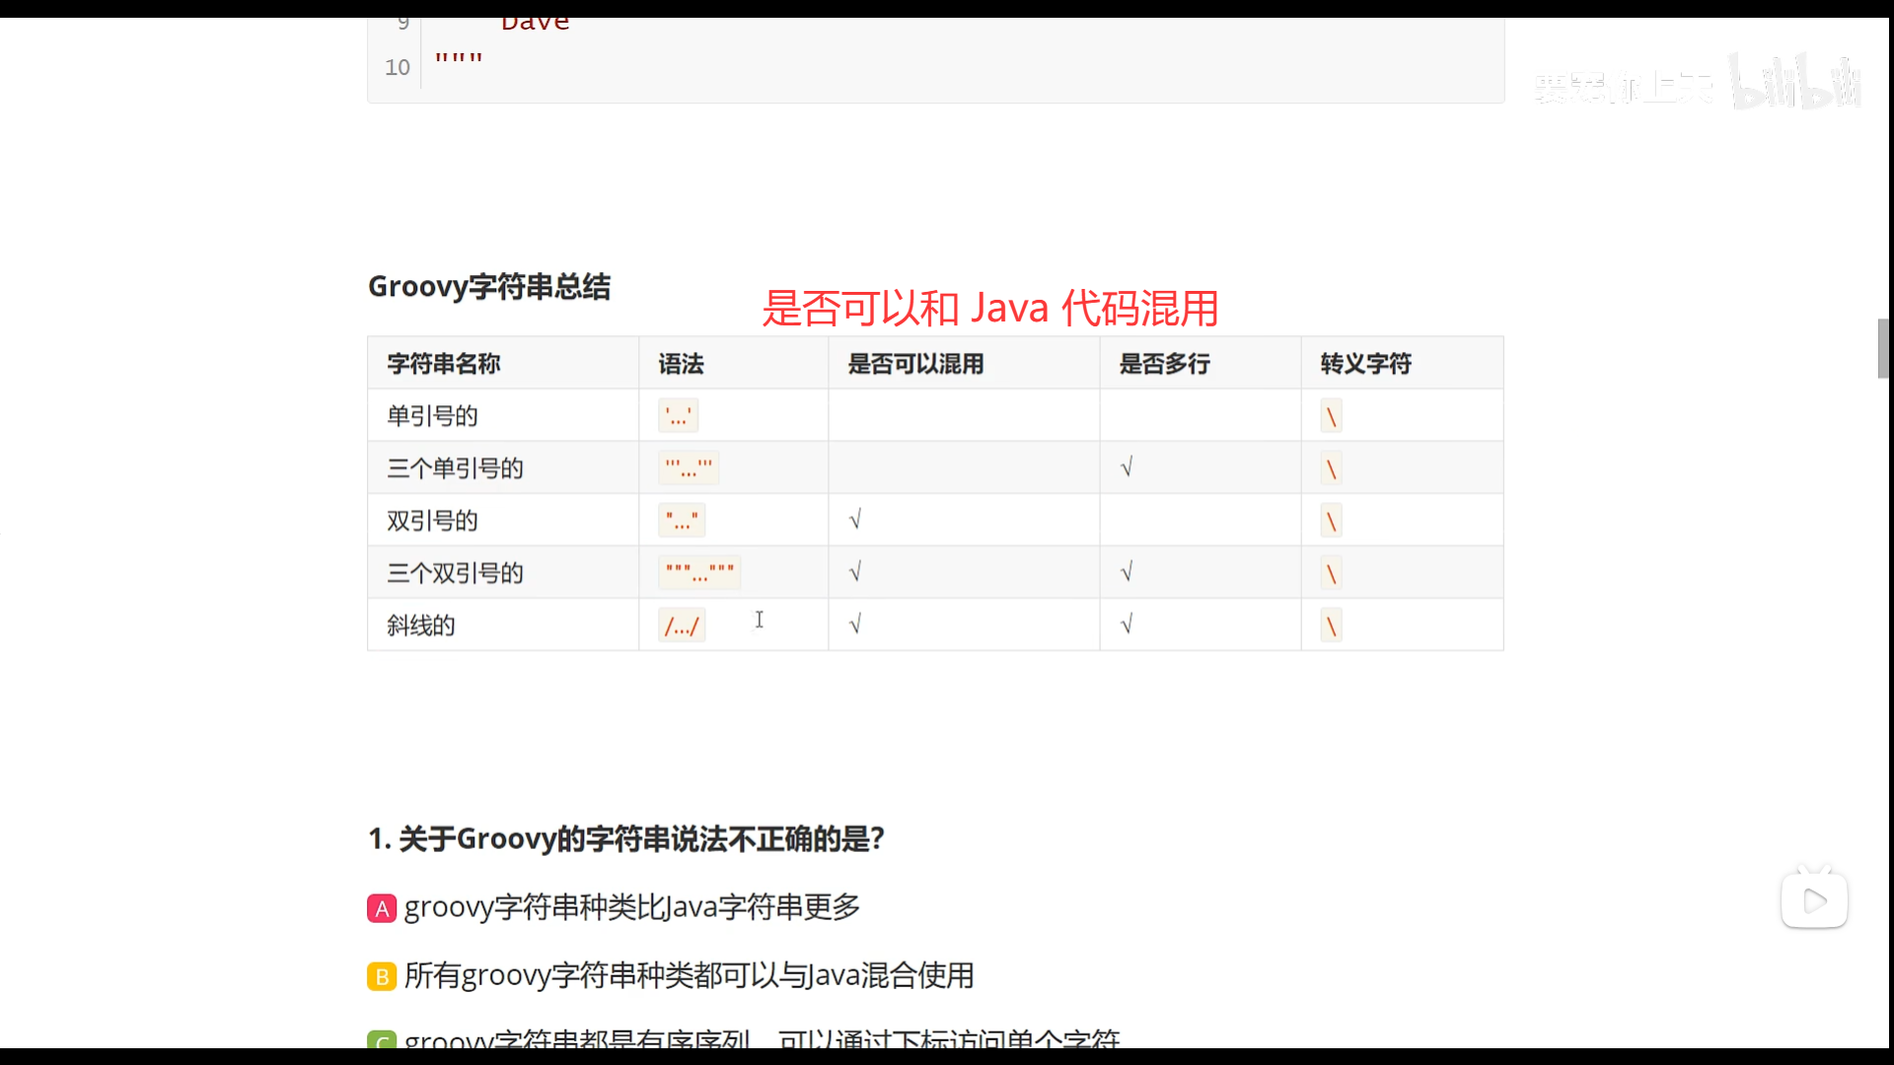Screen dimensions: 1894x1065
Task: Click line number 10 in code block
Action: (398, 67)
